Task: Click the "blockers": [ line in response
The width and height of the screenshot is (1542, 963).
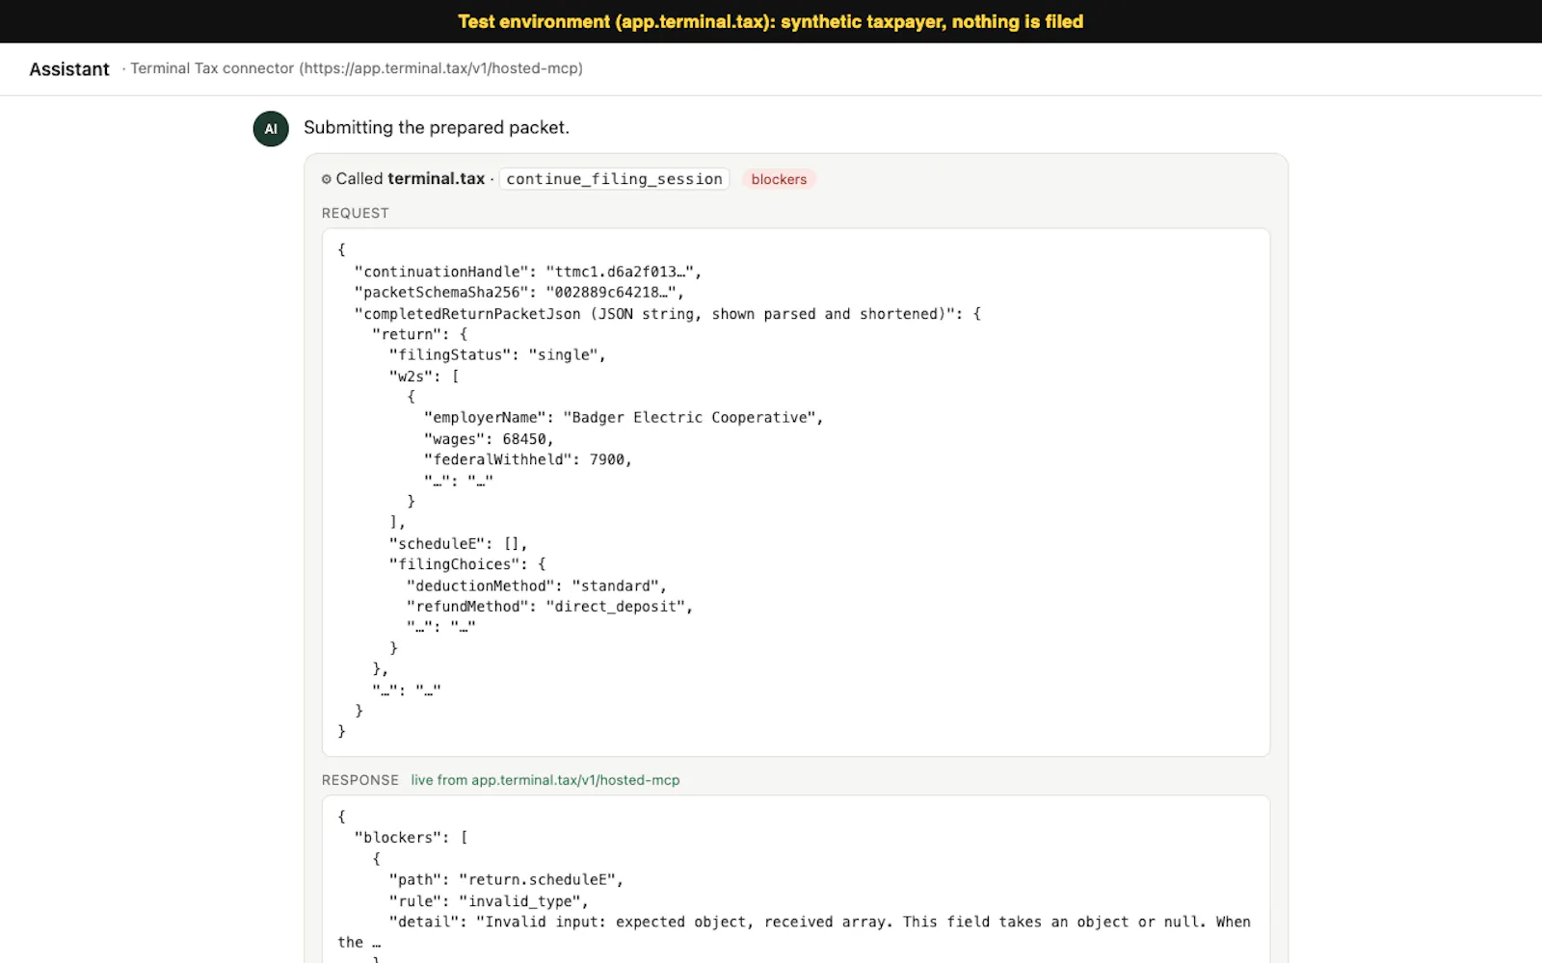Action: pos(412,838)
